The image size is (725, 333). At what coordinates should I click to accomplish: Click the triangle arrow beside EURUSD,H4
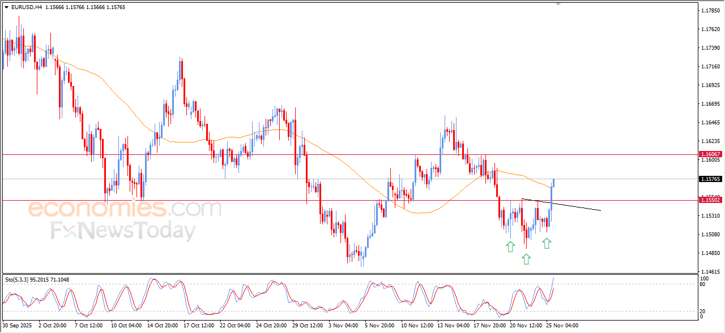pyautogui.click(x=6, y=7)
